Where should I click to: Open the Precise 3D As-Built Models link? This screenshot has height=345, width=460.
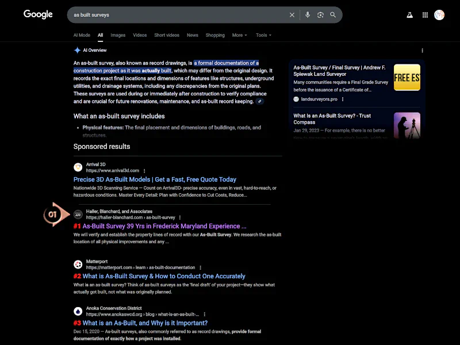(x=155, y=179)
